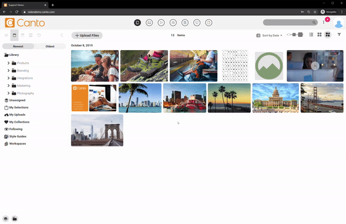The image size is (346, 224).
Task: Open My Collections
Action: click(17, 122)
